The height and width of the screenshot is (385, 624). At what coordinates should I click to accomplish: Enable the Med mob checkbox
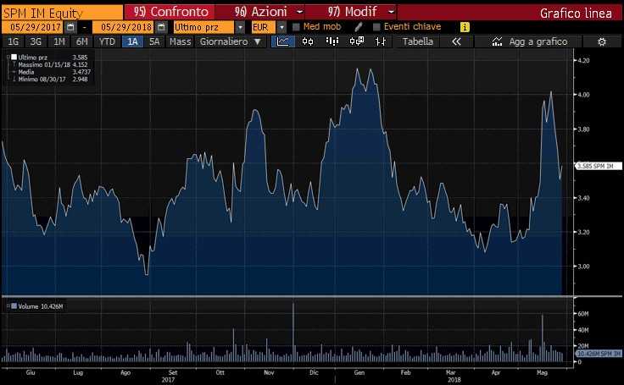pyautogui.click(x=296, y=27)
